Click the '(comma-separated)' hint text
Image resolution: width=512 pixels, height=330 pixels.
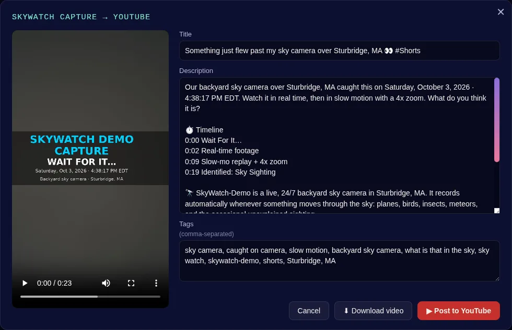[x=206, y=234]
